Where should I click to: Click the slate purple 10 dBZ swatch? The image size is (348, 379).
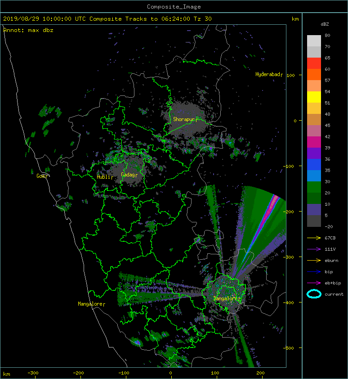pos(314,210)
